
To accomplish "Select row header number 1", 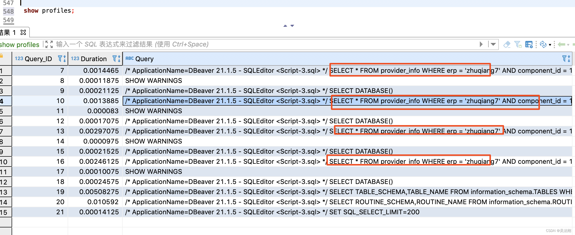I will tap(6, 70).
